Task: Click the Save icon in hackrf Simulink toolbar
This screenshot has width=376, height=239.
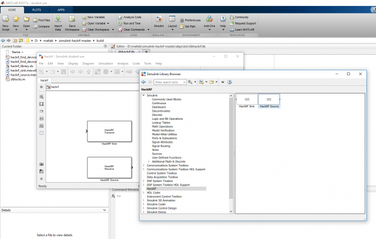Action: [63, 71]
